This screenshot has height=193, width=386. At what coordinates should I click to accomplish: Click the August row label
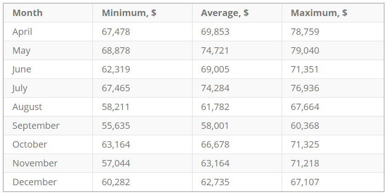[x=27, y=107]
